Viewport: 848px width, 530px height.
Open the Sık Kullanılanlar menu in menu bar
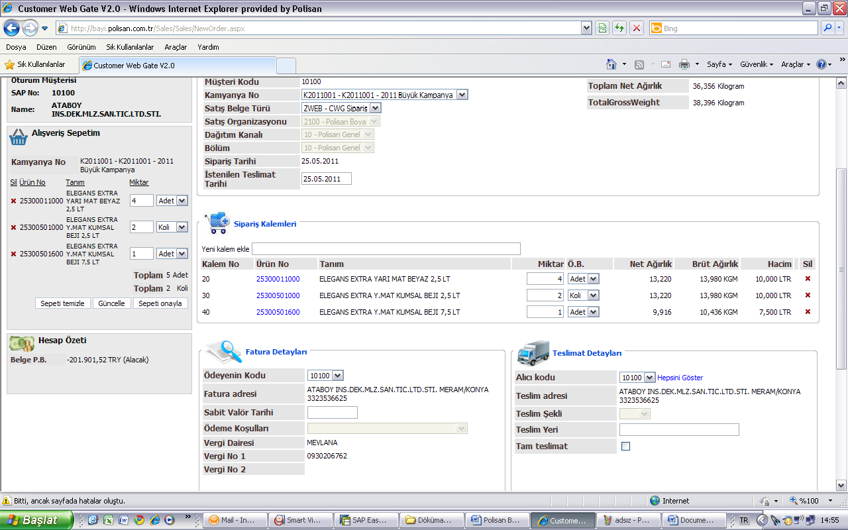pos(130,47)
